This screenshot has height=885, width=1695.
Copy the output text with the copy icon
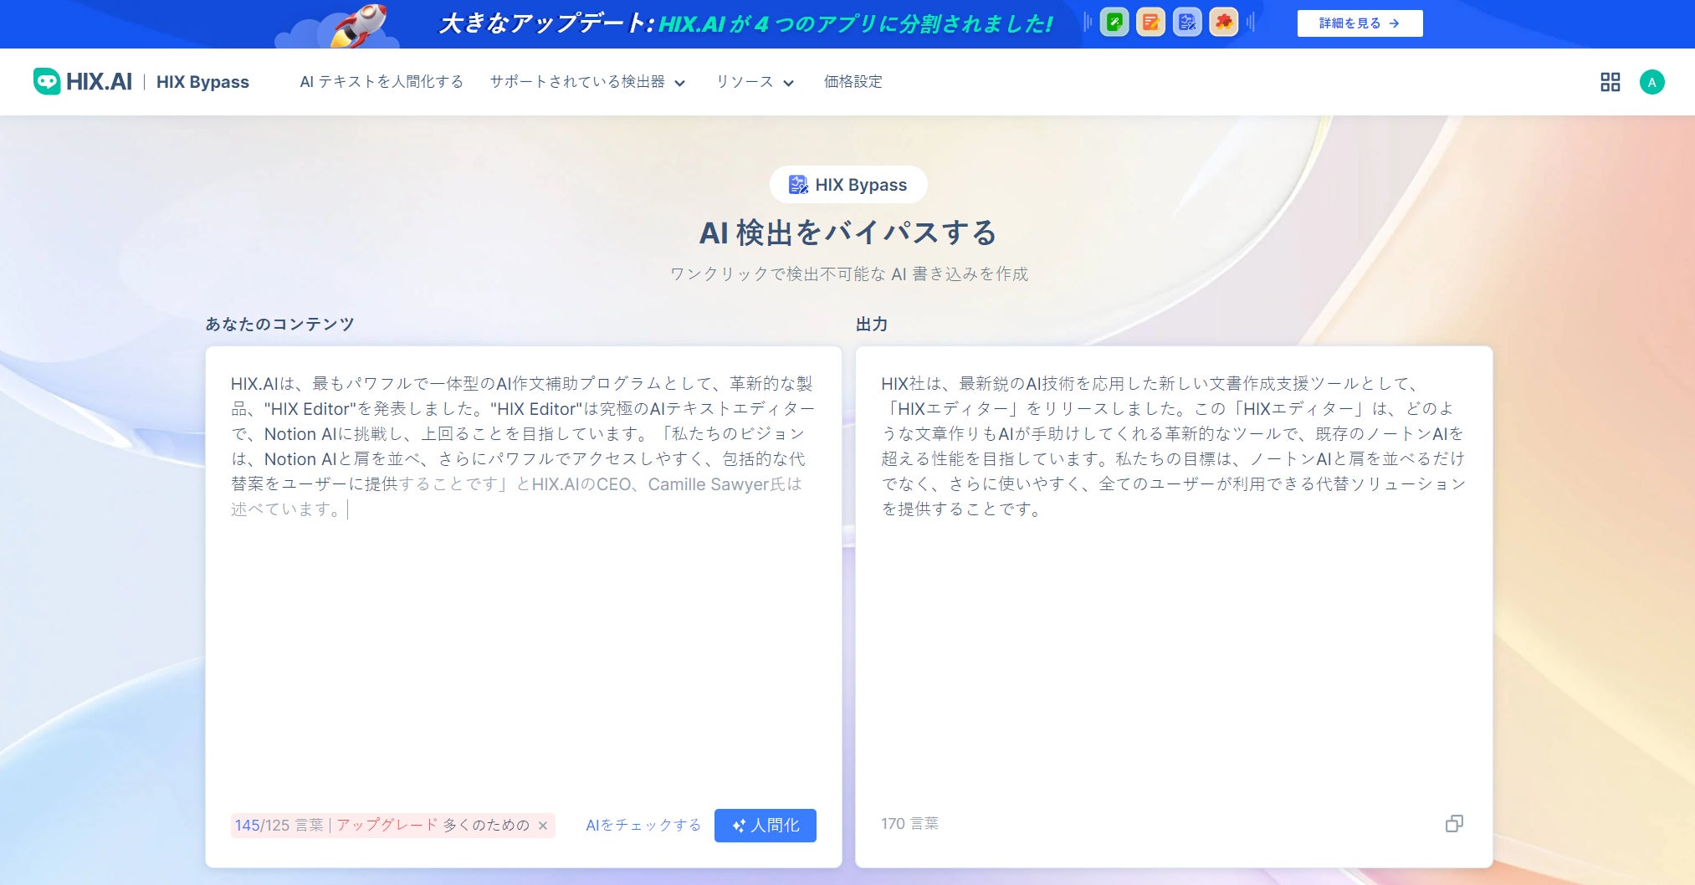1454,824
